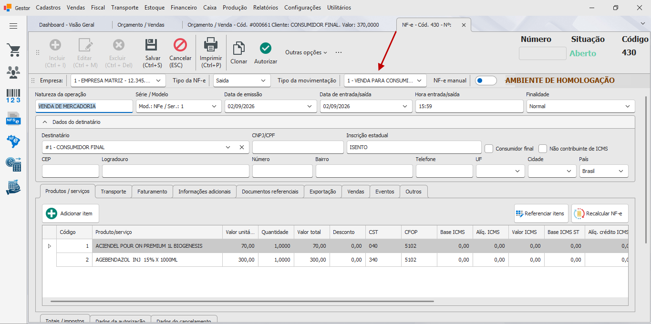Image resolution: width=651 pixels, height=324 pixels.
Task: Click the Clonar document icon
Action: point(239,49)
